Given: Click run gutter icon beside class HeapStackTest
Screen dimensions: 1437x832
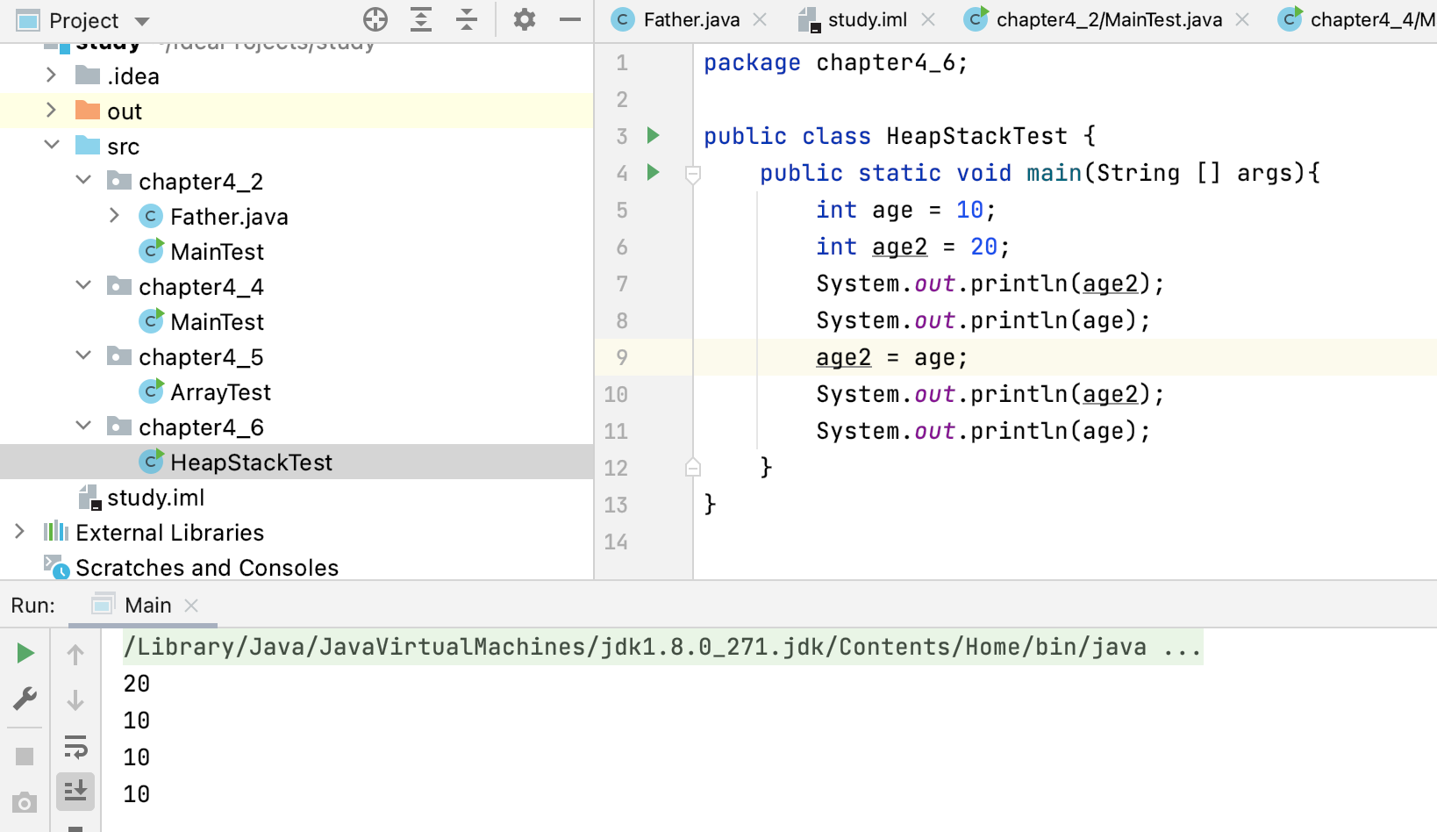Looking at the screenshot, I should coord(653,135).
